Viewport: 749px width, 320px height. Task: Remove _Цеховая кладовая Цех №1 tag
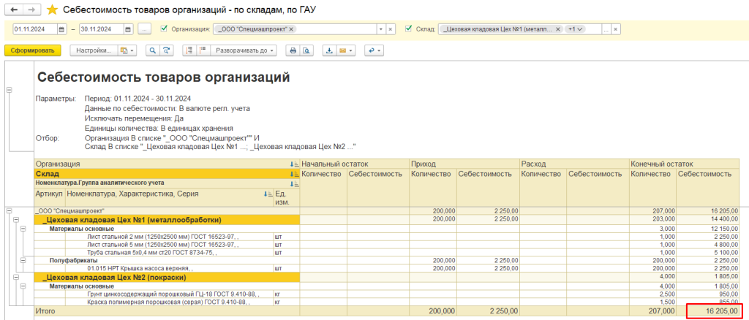pyautogui.click(x=558, y=29)
